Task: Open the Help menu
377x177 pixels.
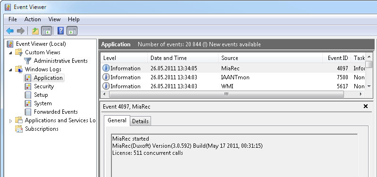Action: pos(74,19)
